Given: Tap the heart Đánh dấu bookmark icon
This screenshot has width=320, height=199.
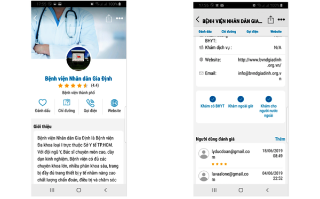Looking at the screenshot, I should click(x=43, y=103).
